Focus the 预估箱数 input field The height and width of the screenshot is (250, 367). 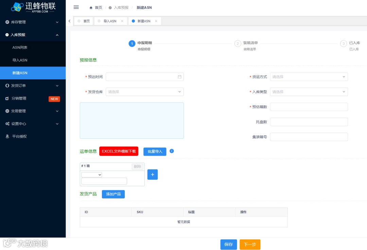(x=309, y=107)
